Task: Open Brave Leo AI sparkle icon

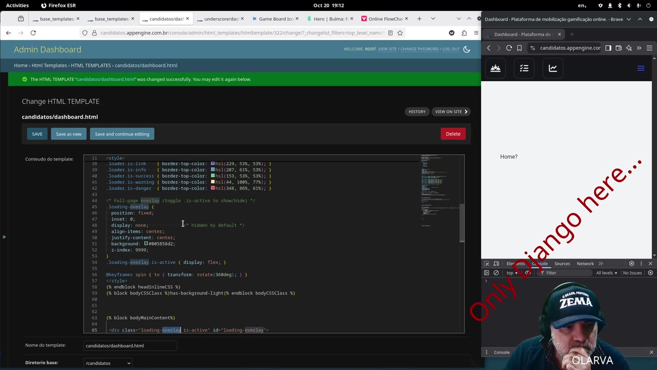Action: tap(629, 48)
